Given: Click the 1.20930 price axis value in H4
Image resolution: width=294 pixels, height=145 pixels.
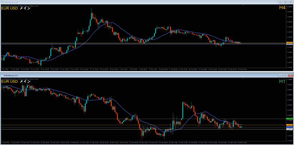Looking at the screenshot, I should click(290, 7).
